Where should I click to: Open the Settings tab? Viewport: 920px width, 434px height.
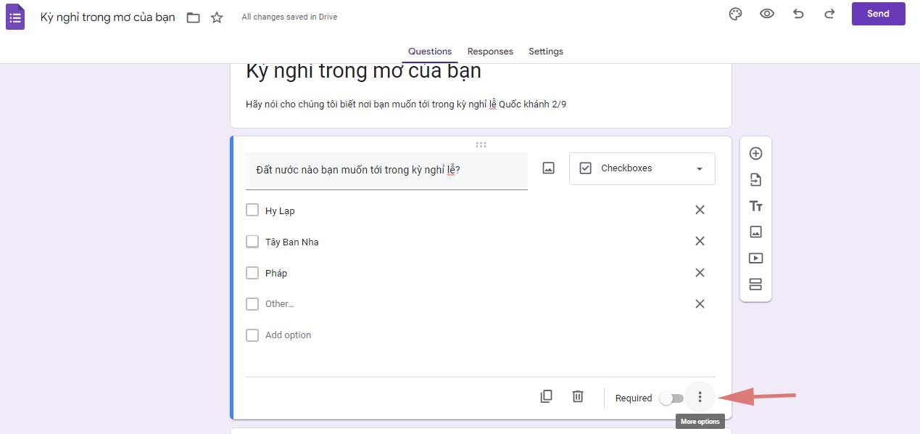pyautogui.click(x=546, y=51)
